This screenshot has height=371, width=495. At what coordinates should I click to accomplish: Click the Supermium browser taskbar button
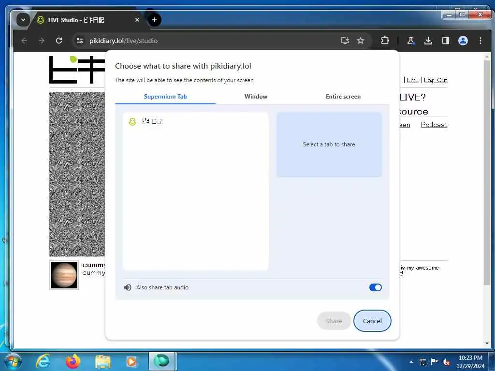162,361
